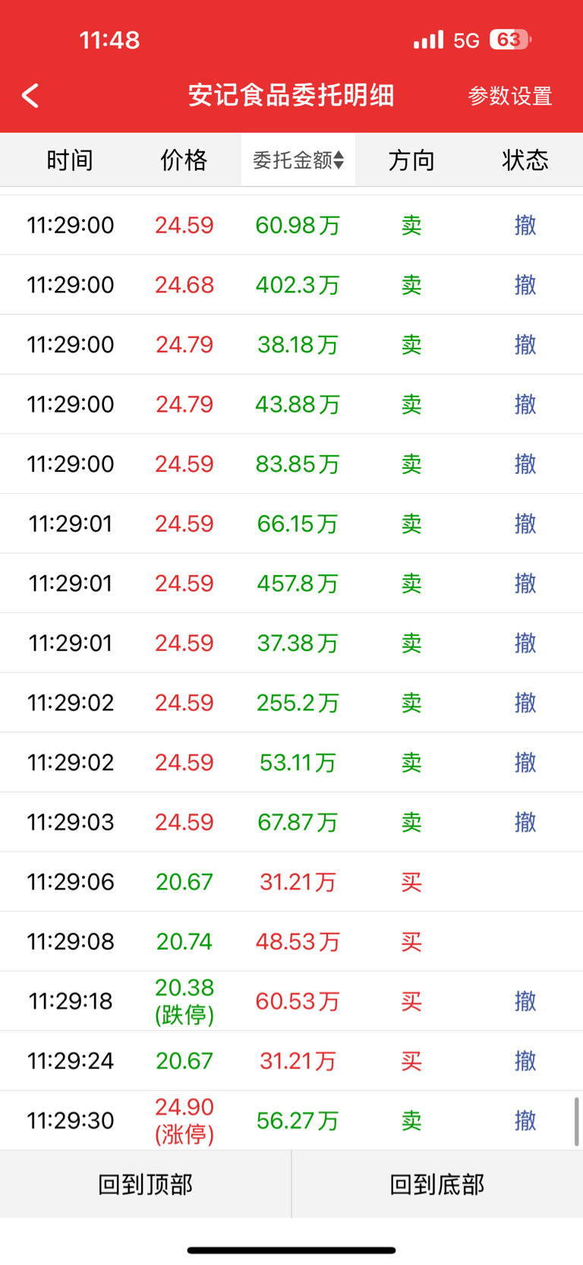Tap 撤 status on 402.3万 row

(x=525, y=285)
